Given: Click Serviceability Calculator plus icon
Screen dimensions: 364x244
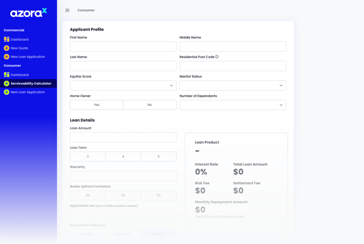Looking at the screenshot, I should pos(7,84).
